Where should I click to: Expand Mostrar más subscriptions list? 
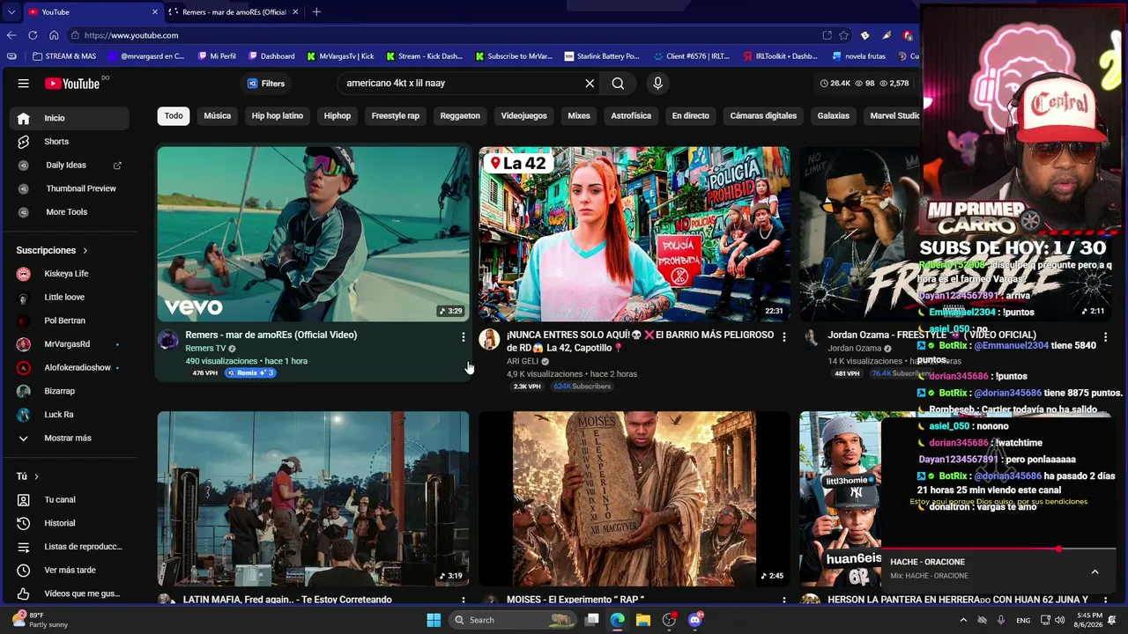coord(69,439)
